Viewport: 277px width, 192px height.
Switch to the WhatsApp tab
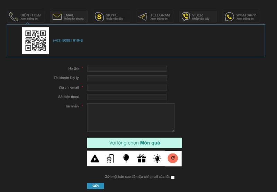241,17
